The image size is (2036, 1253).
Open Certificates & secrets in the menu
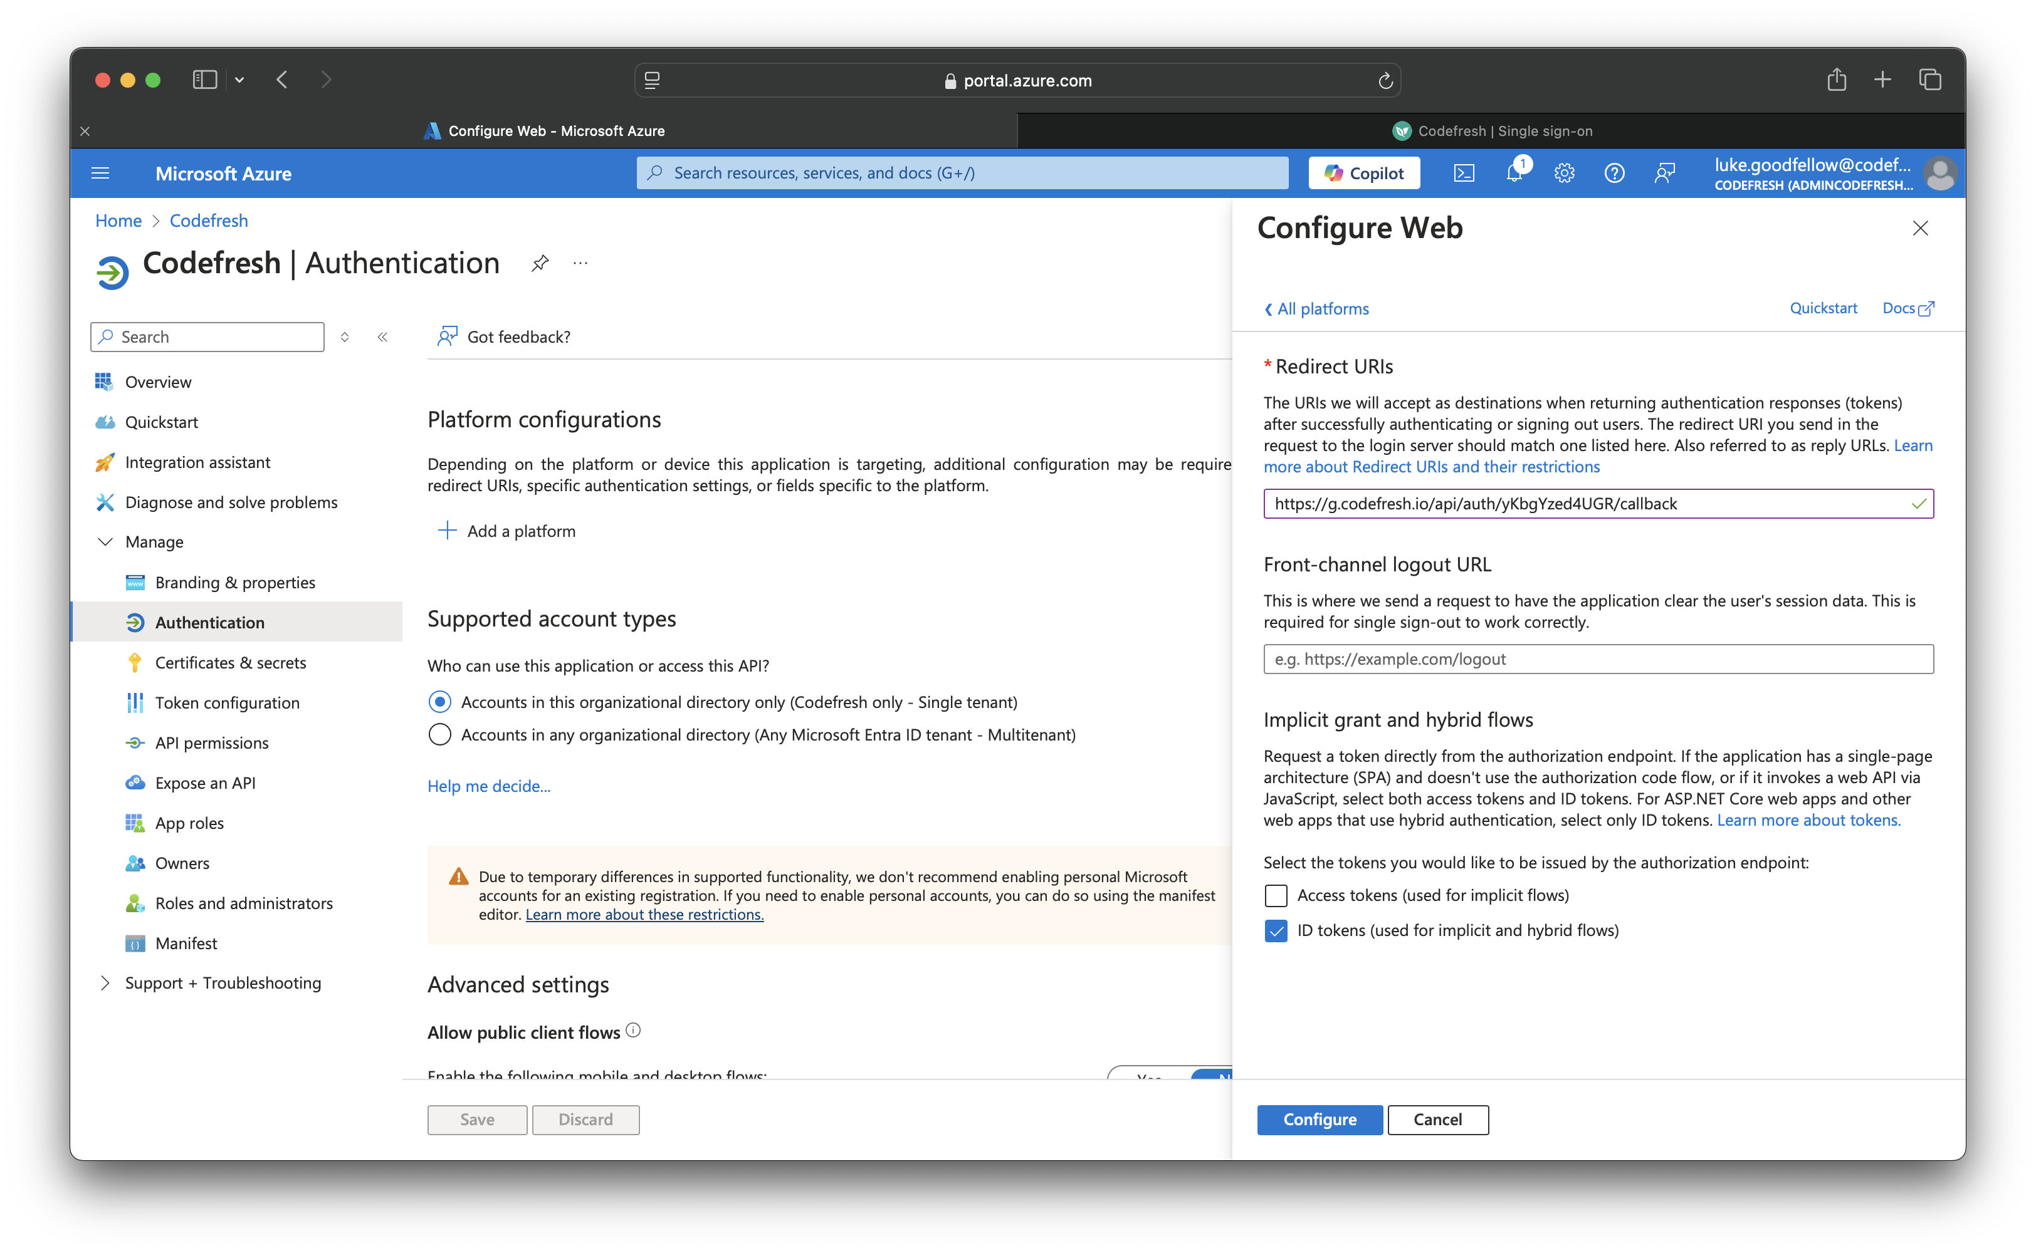(231, 663)
